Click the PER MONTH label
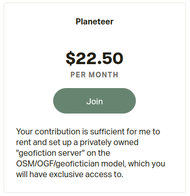Screen dimensions: 190x196 pyautogui.click(x=94, y=75)
